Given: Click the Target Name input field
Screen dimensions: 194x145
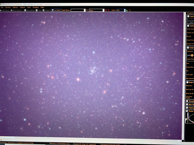Looking at the screenshot, I should pos(77,10).
